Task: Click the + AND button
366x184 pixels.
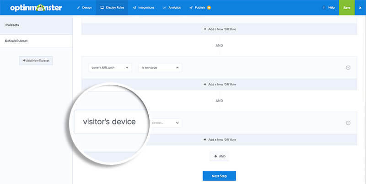Action: (x=220, y=156)
